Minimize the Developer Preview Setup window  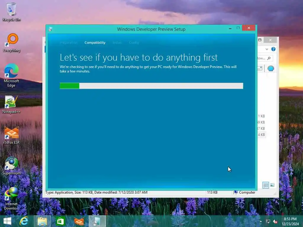(x=230, y=28)
